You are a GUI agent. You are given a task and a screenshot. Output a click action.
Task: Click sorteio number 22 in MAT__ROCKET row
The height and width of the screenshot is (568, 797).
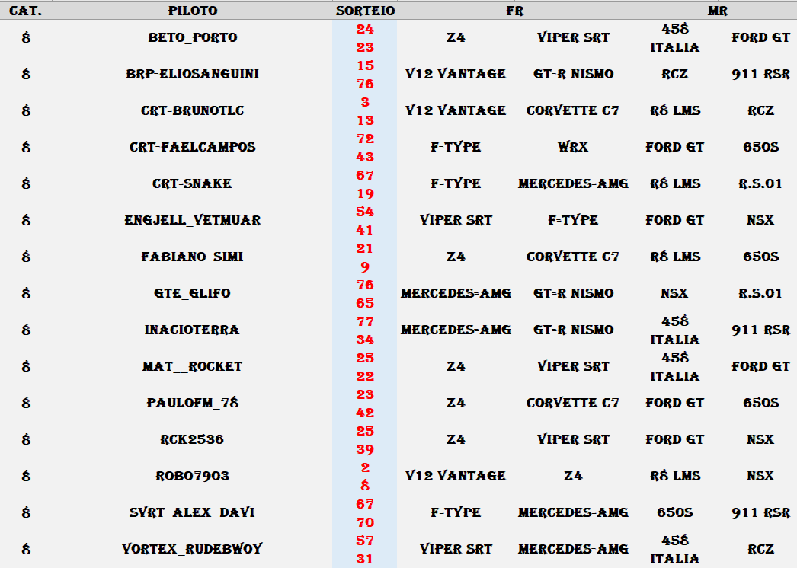click(365, 376)
